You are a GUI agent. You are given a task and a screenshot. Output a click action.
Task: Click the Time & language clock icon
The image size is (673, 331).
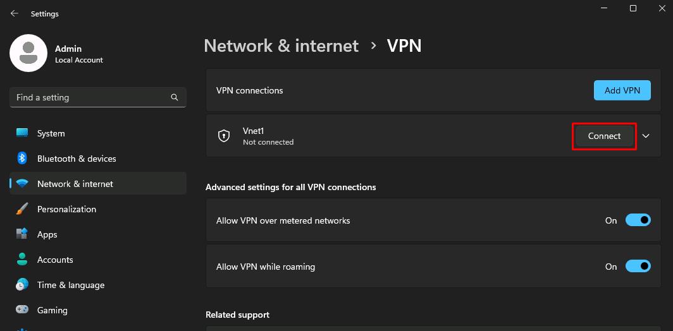[22, 285]
